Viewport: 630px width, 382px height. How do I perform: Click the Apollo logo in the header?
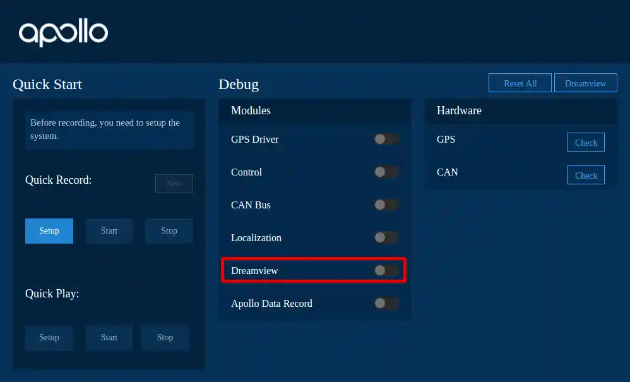coord(63,32)
